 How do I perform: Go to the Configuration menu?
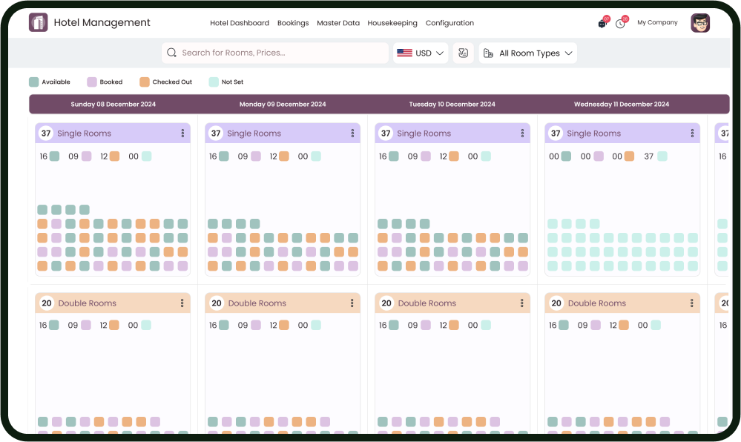tap(449, 23)
